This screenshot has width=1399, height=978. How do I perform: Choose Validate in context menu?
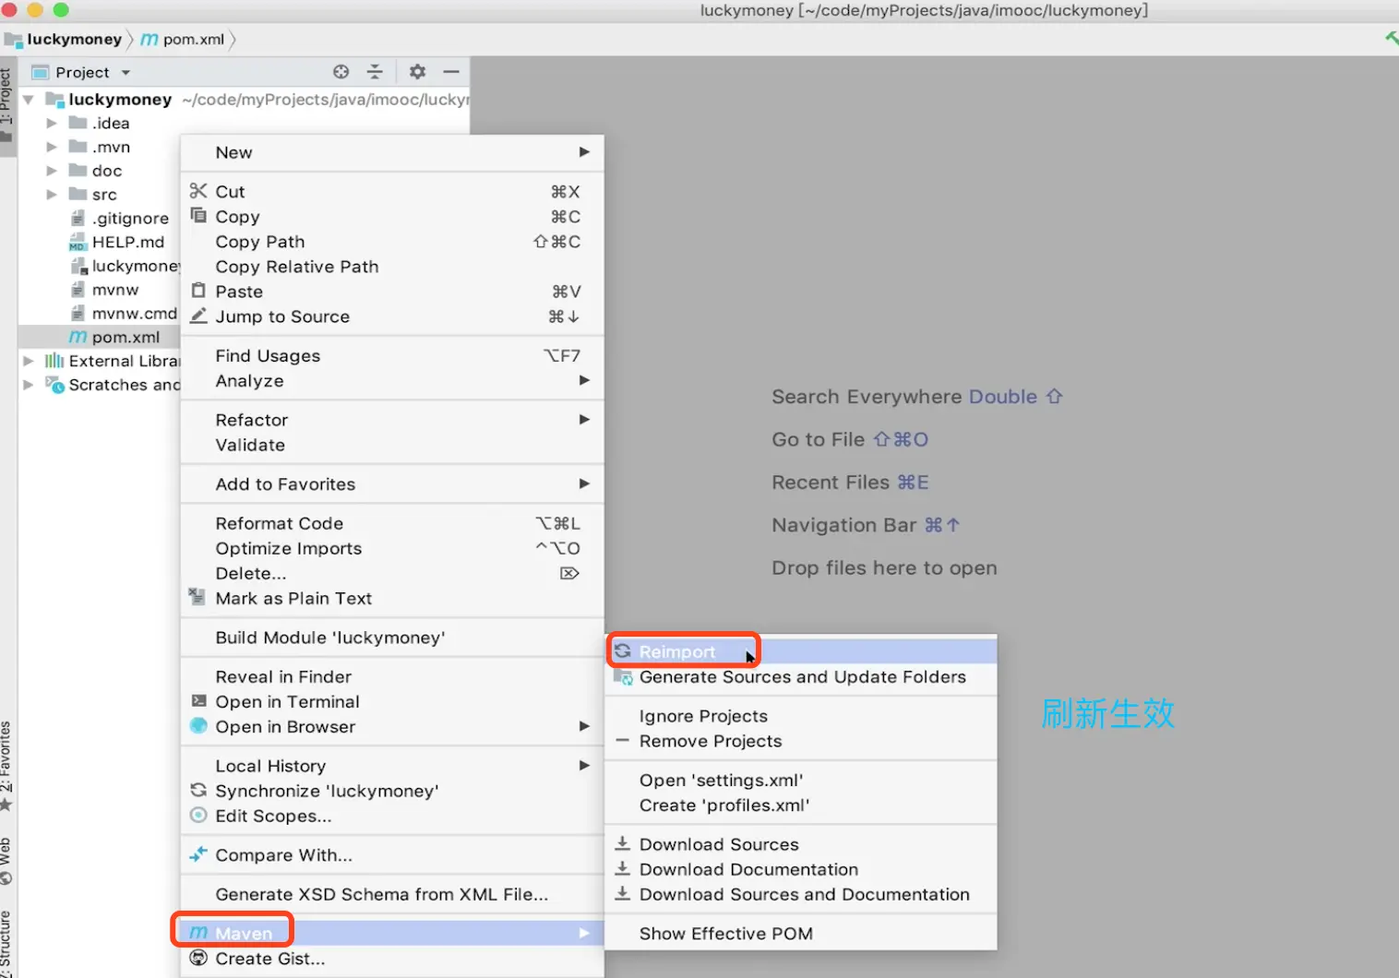coord(392,445)
